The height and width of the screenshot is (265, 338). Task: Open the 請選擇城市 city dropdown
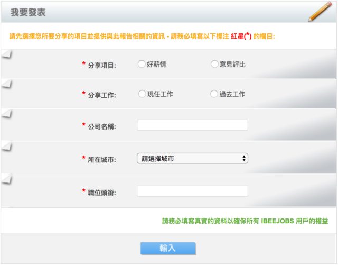[192, 158]
